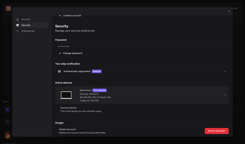Click the Current device label
The height and width of the screenshot is (144, 245).
68,108
